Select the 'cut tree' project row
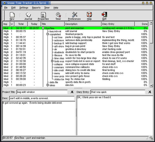 coord(75,37)
